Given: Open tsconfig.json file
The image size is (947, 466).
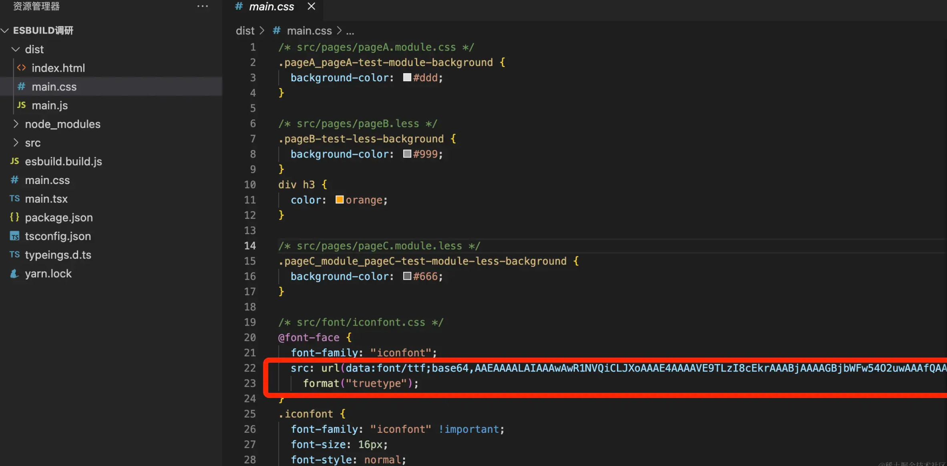Looking at the screenshot, I should [x=111, y=236].
